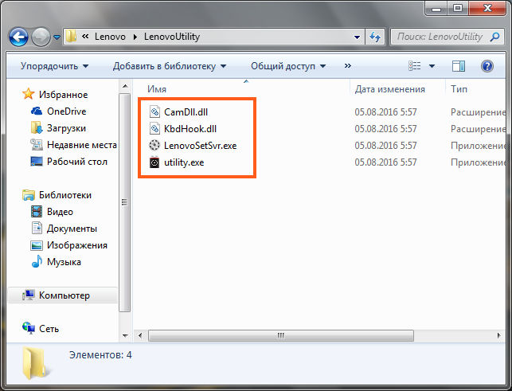Select LenovoUtility in the address path
The image size is (512, 391).
172,37
